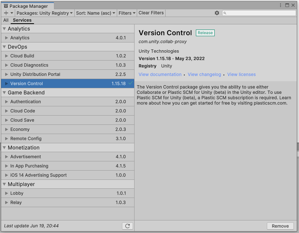Expand the Relay package arrow
Image resolution: width=299 pixels, height=233 pixels.
(7, 202)
